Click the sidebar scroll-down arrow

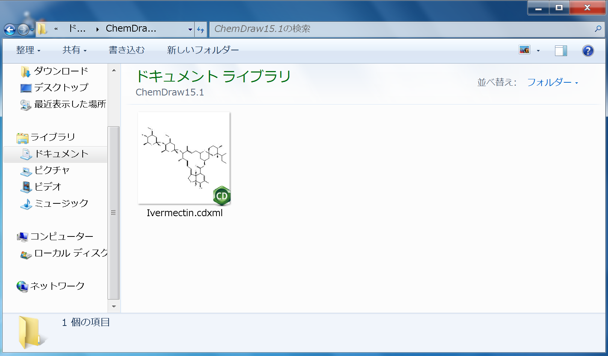coord(114,306)
